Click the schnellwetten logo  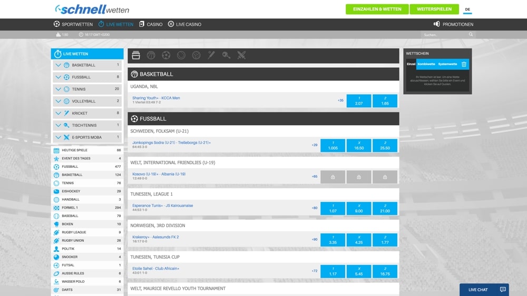(92, 9)
